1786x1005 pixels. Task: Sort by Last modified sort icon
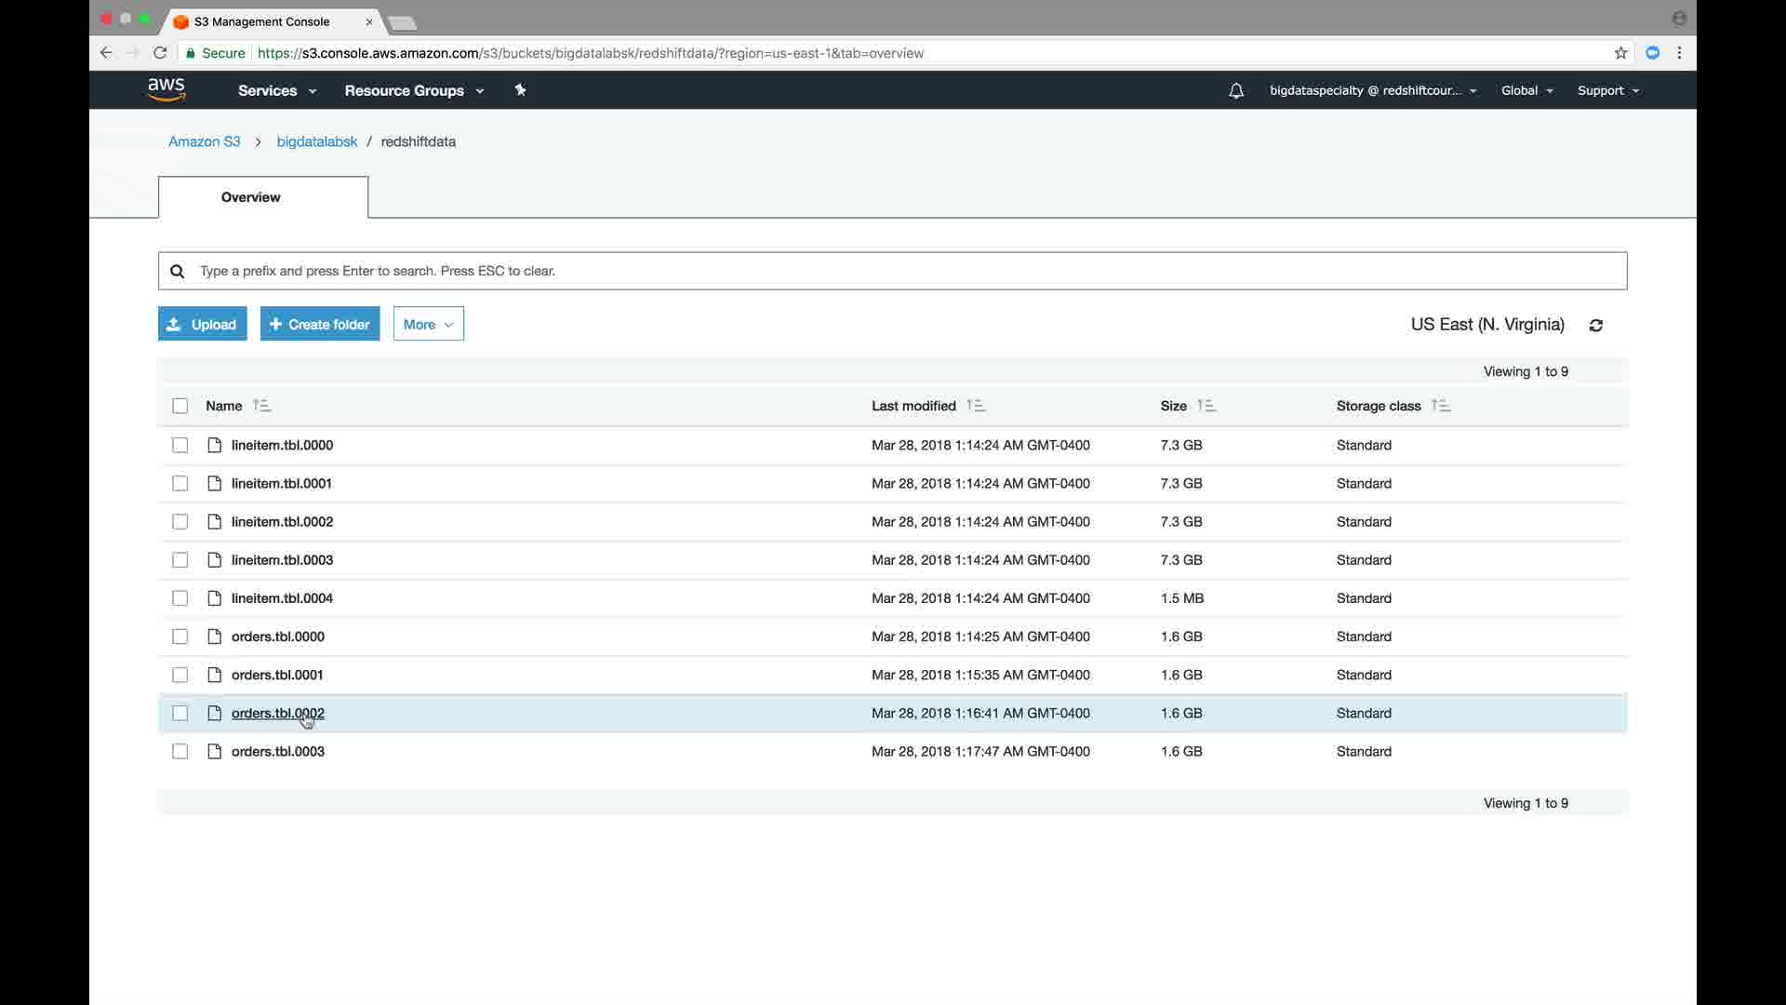975,406
